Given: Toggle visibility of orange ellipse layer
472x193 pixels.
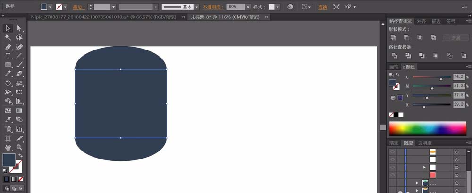Looking at the screenshot, I should (392, 152).
